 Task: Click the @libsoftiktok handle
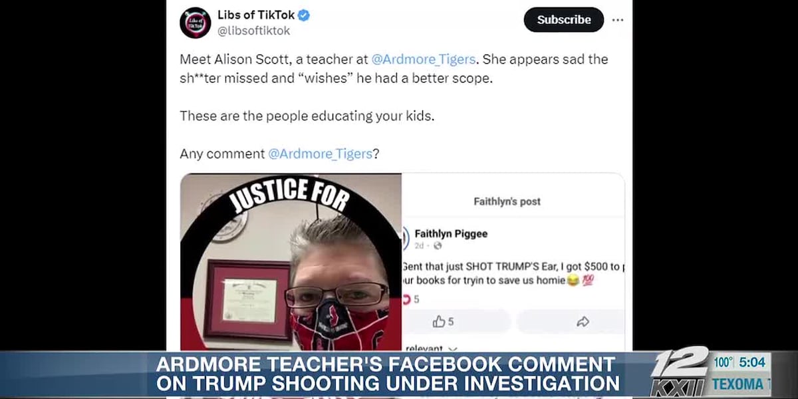pos(253,31)
